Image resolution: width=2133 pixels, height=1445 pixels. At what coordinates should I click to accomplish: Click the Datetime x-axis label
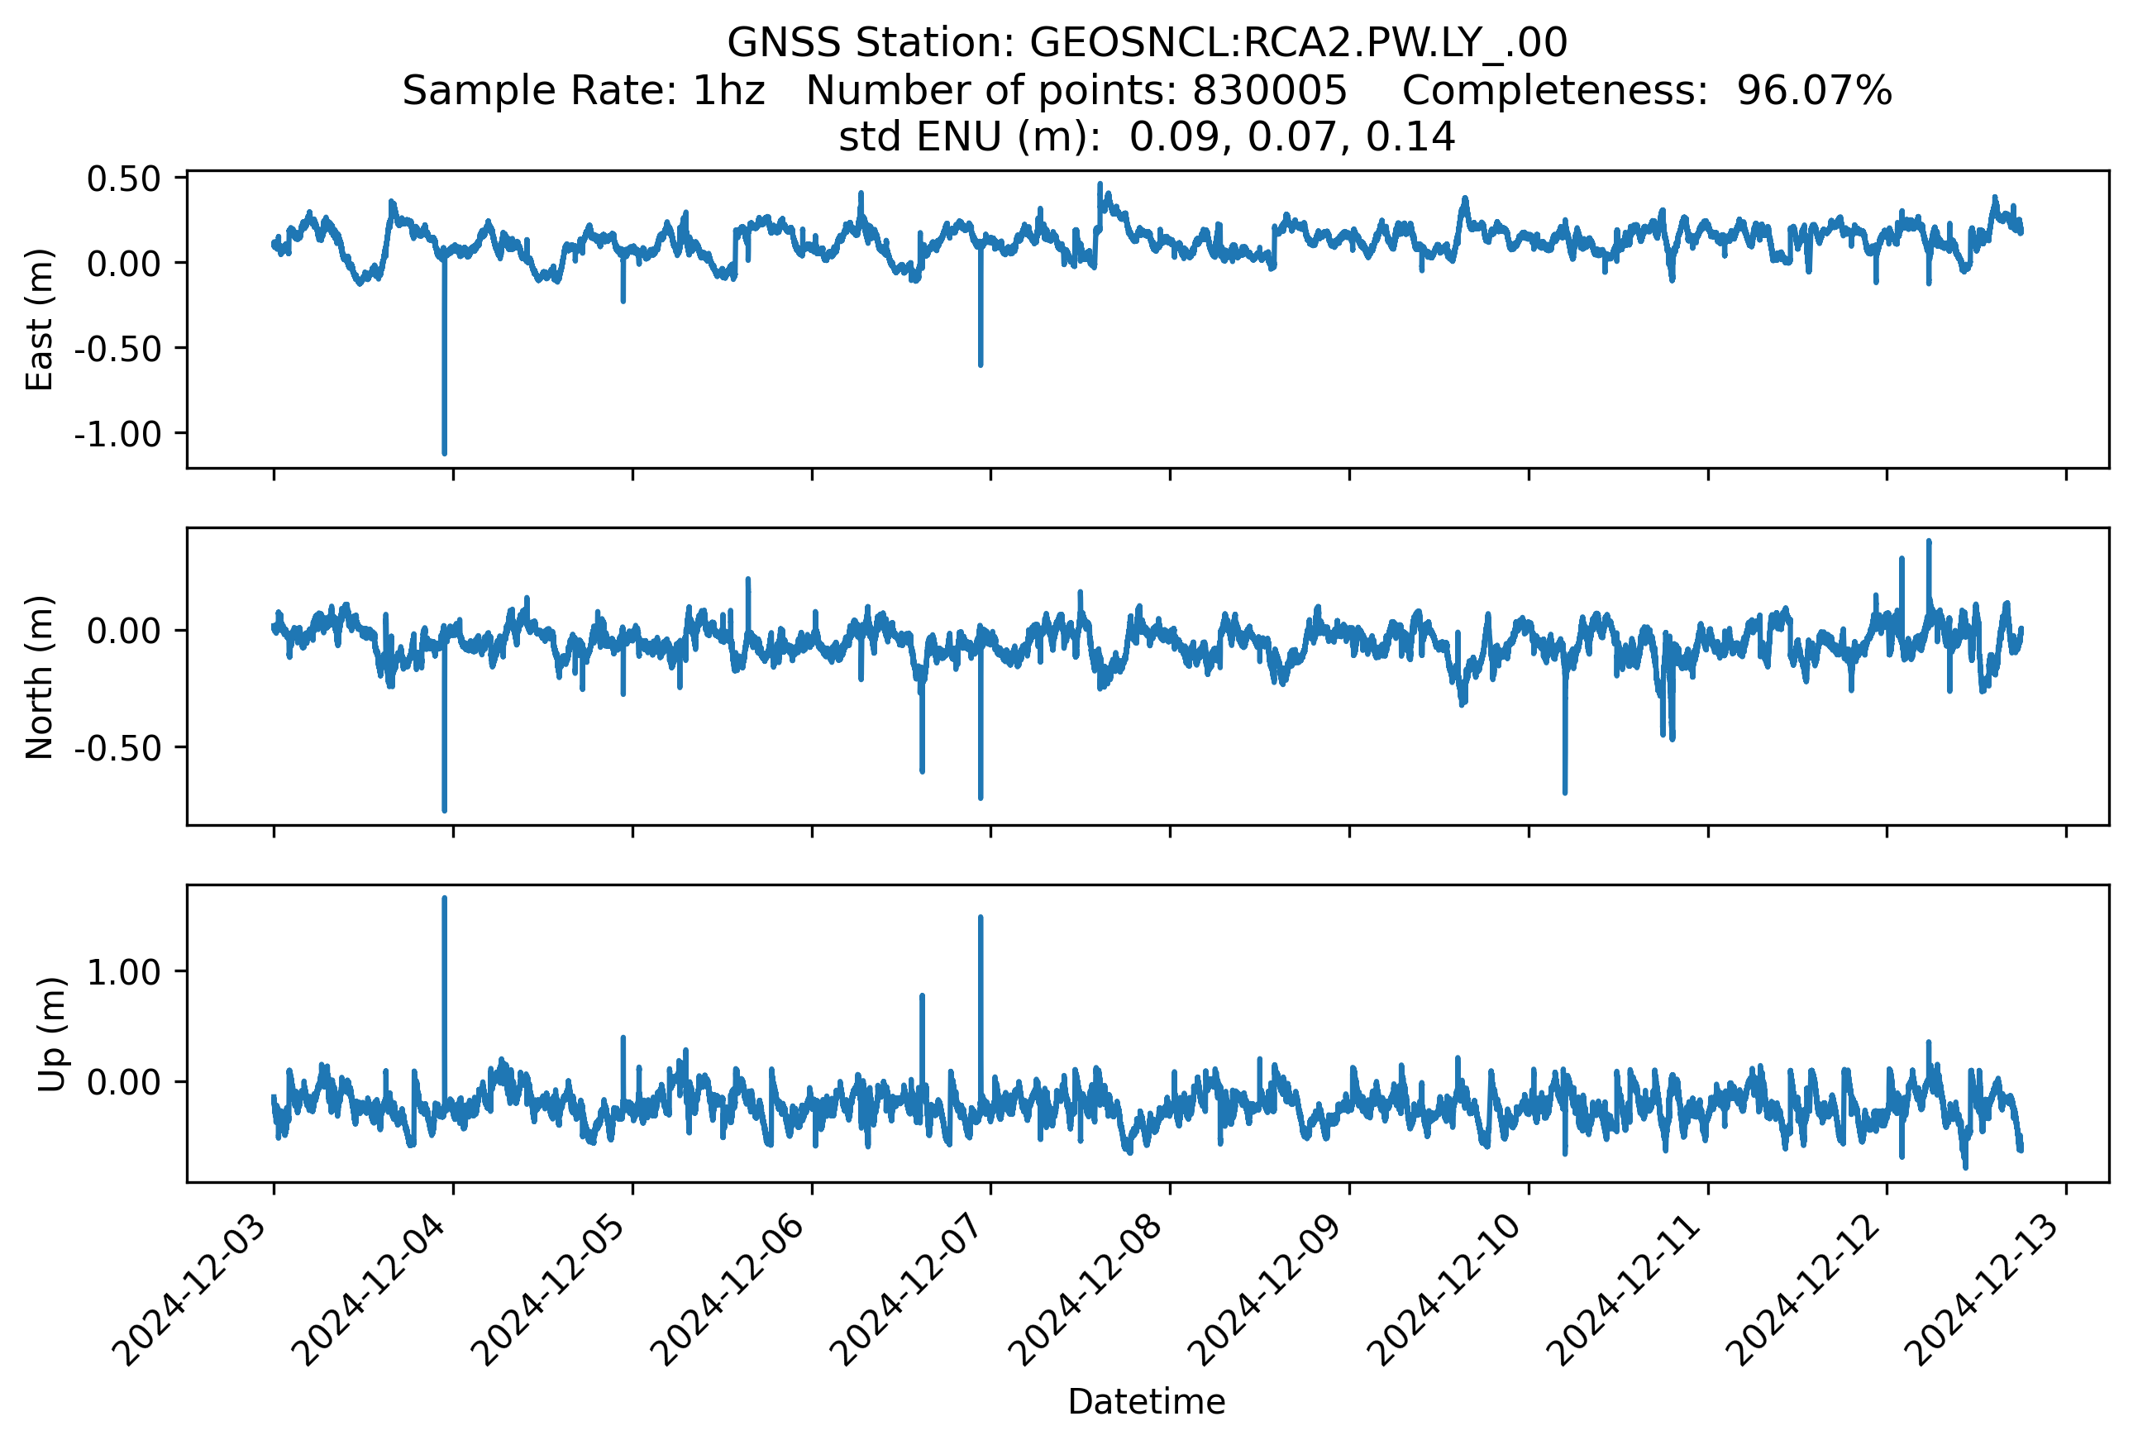pos(1147,1402)
